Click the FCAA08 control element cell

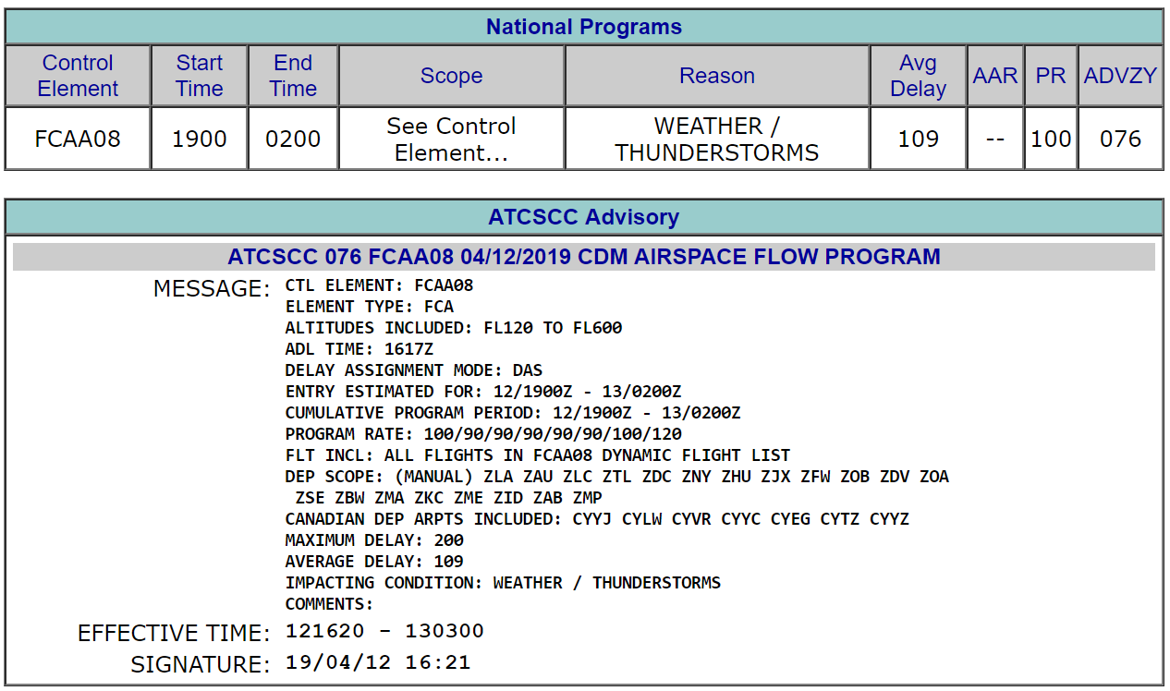pos(78,139)
